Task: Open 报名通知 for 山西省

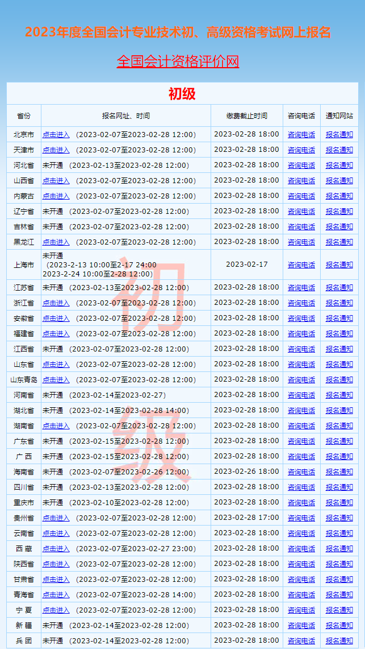Action: pos(339,181)
